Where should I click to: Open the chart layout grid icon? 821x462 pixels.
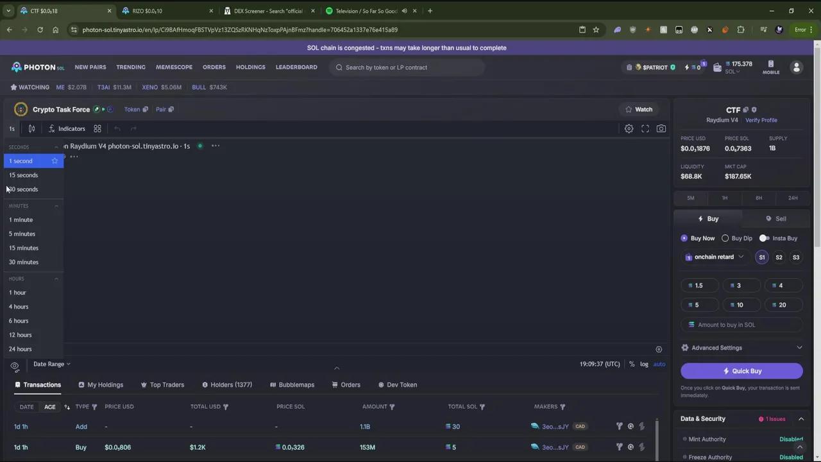[97, 128]
